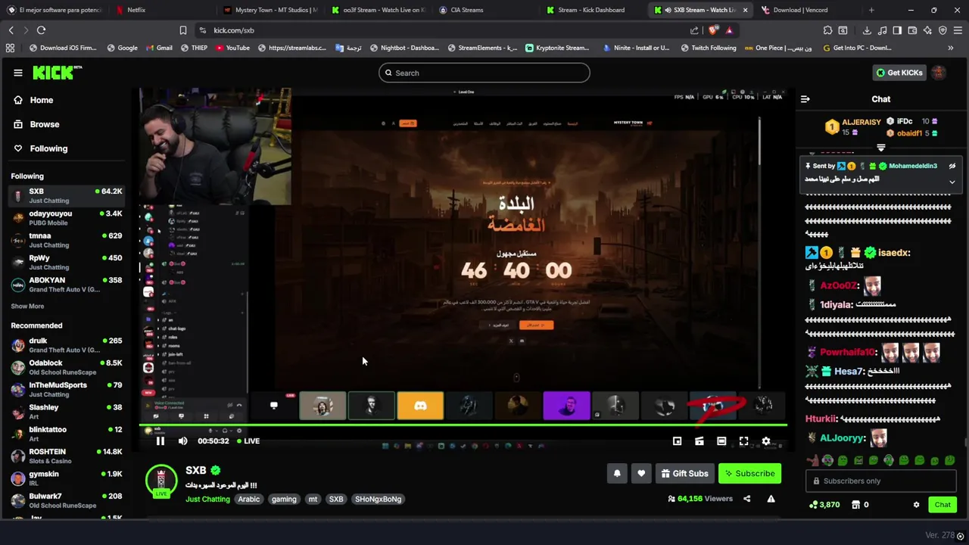Open ROSHTEIN recommended channel
Image resolution: width=969 pixels, height=545 pixels.
click(67, 456)
